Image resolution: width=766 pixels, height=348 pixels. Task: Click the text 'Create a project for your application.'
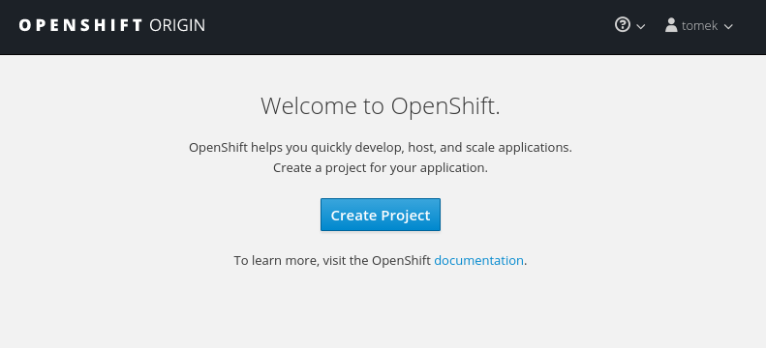click(x=381, y=167)
